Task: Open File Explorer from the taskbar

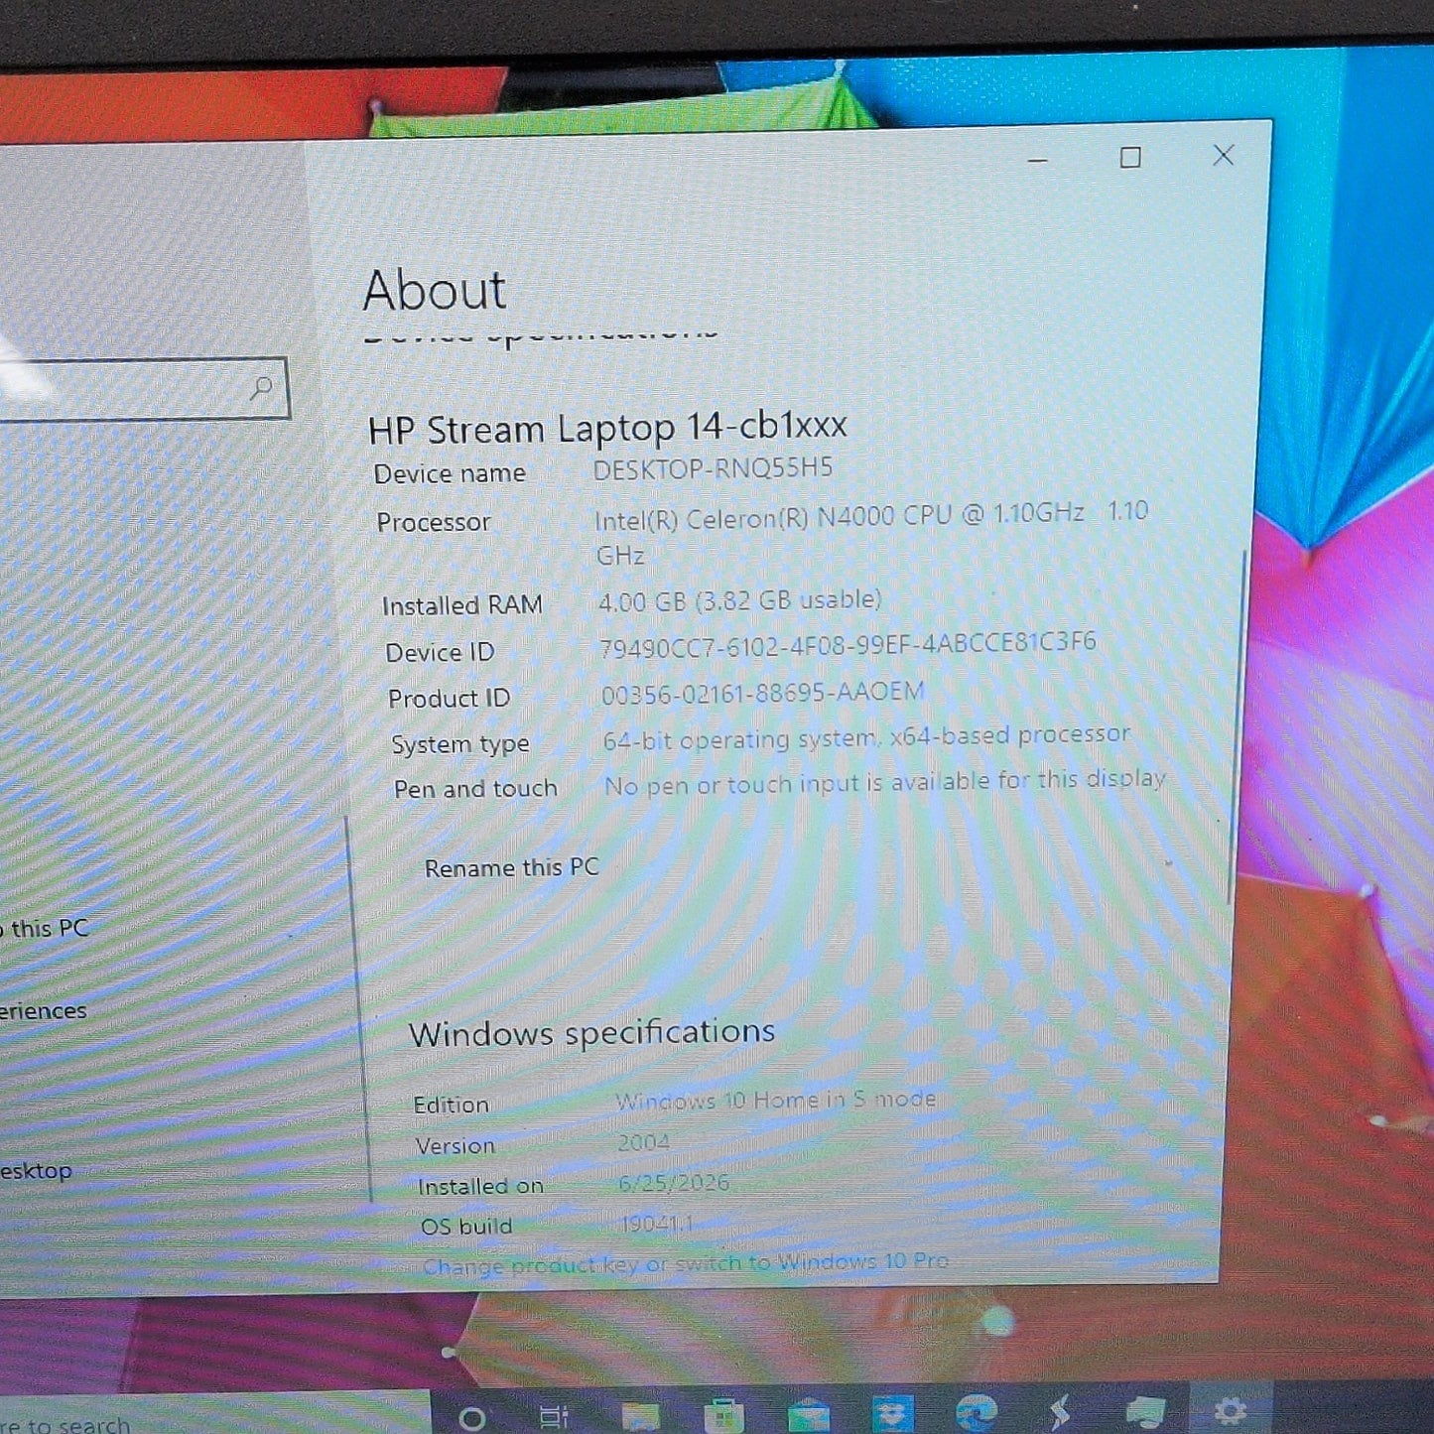Action: 640,1416
